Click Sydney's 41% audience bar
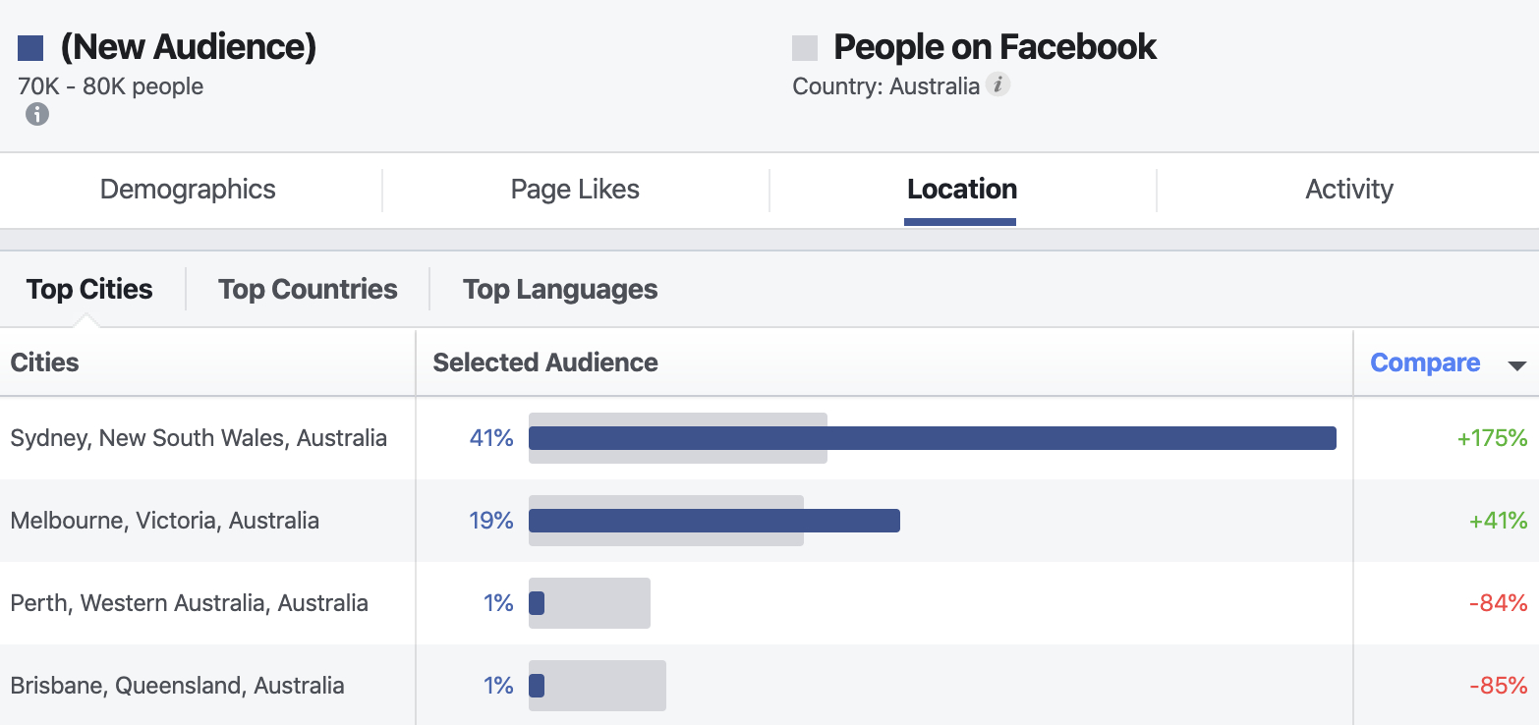The height and width of the screenshot is (725, 1539). (933, 438)
